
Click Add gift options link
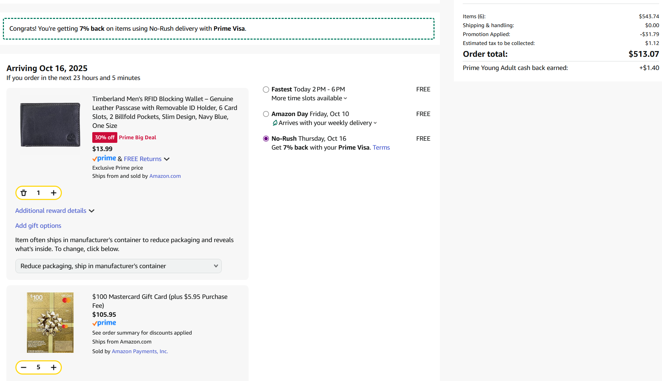(x=38, y=226)
